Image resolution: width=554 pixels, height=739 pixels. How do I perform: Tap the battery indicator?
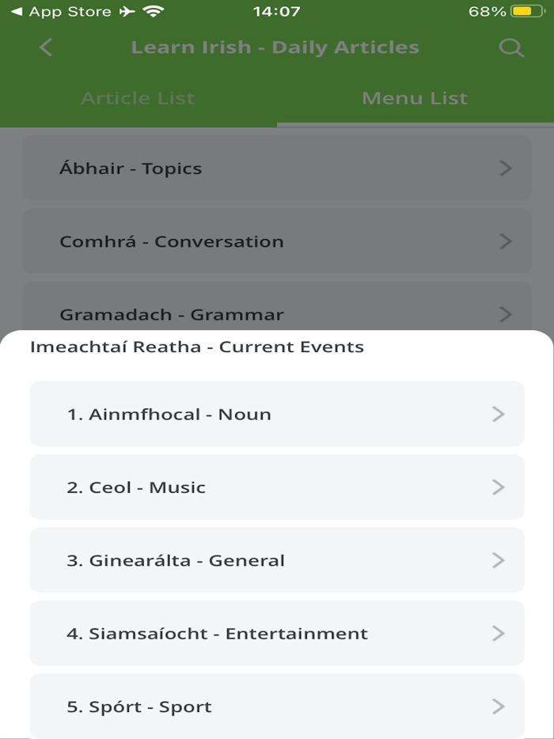coord(529,11)
